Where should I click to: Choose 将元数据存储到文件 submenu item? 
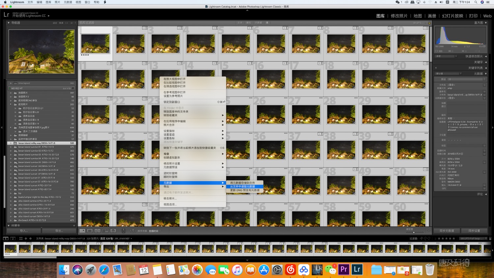(x=245, y=183)
